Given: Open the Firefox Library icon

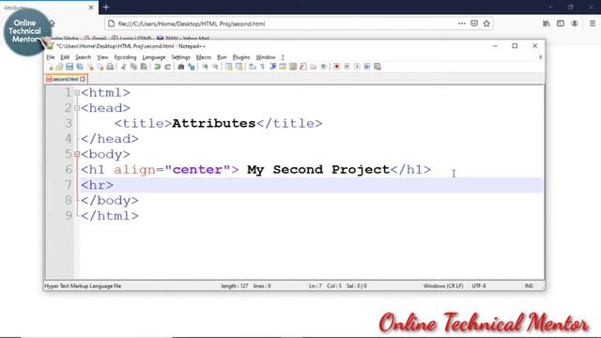Looking at the screenshot, I should click(x=547, y=23).
